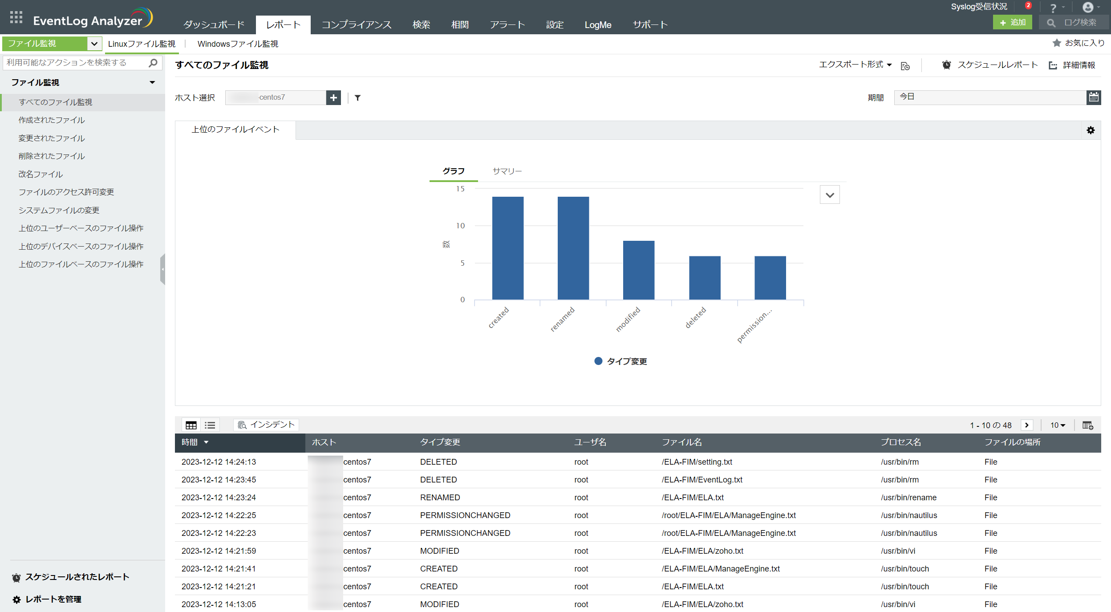Switch to list view layout
This screenshot has width=1111, height=612.
tap(210, 426)
